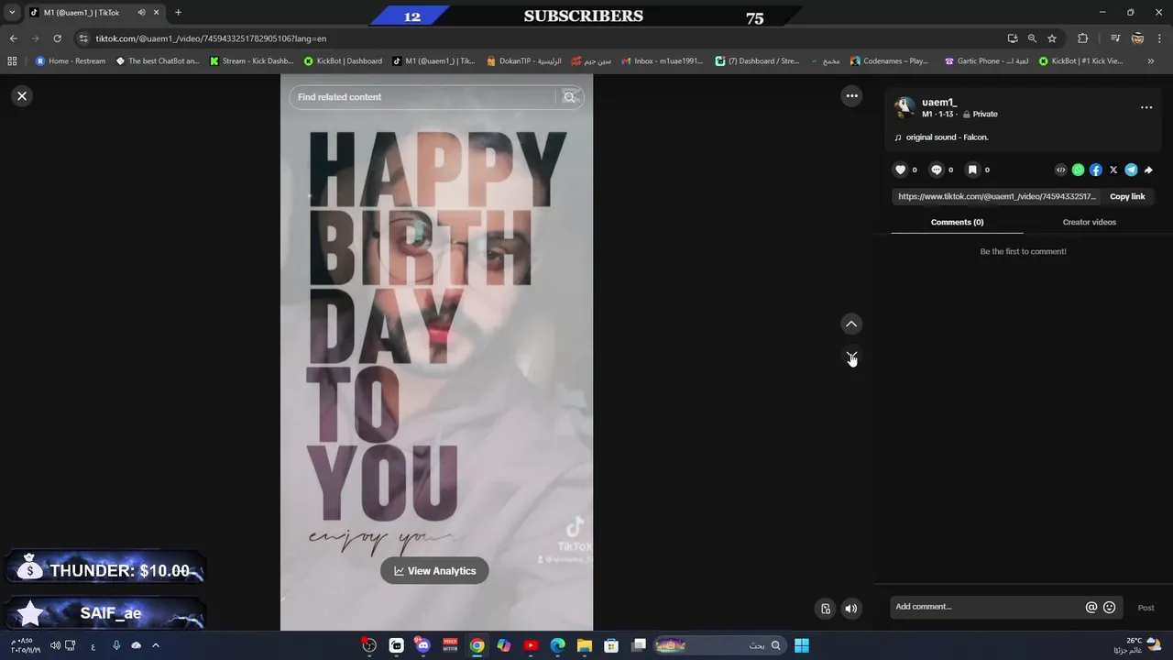Open YouTube from the taskbar

click(x=531, y=645)
